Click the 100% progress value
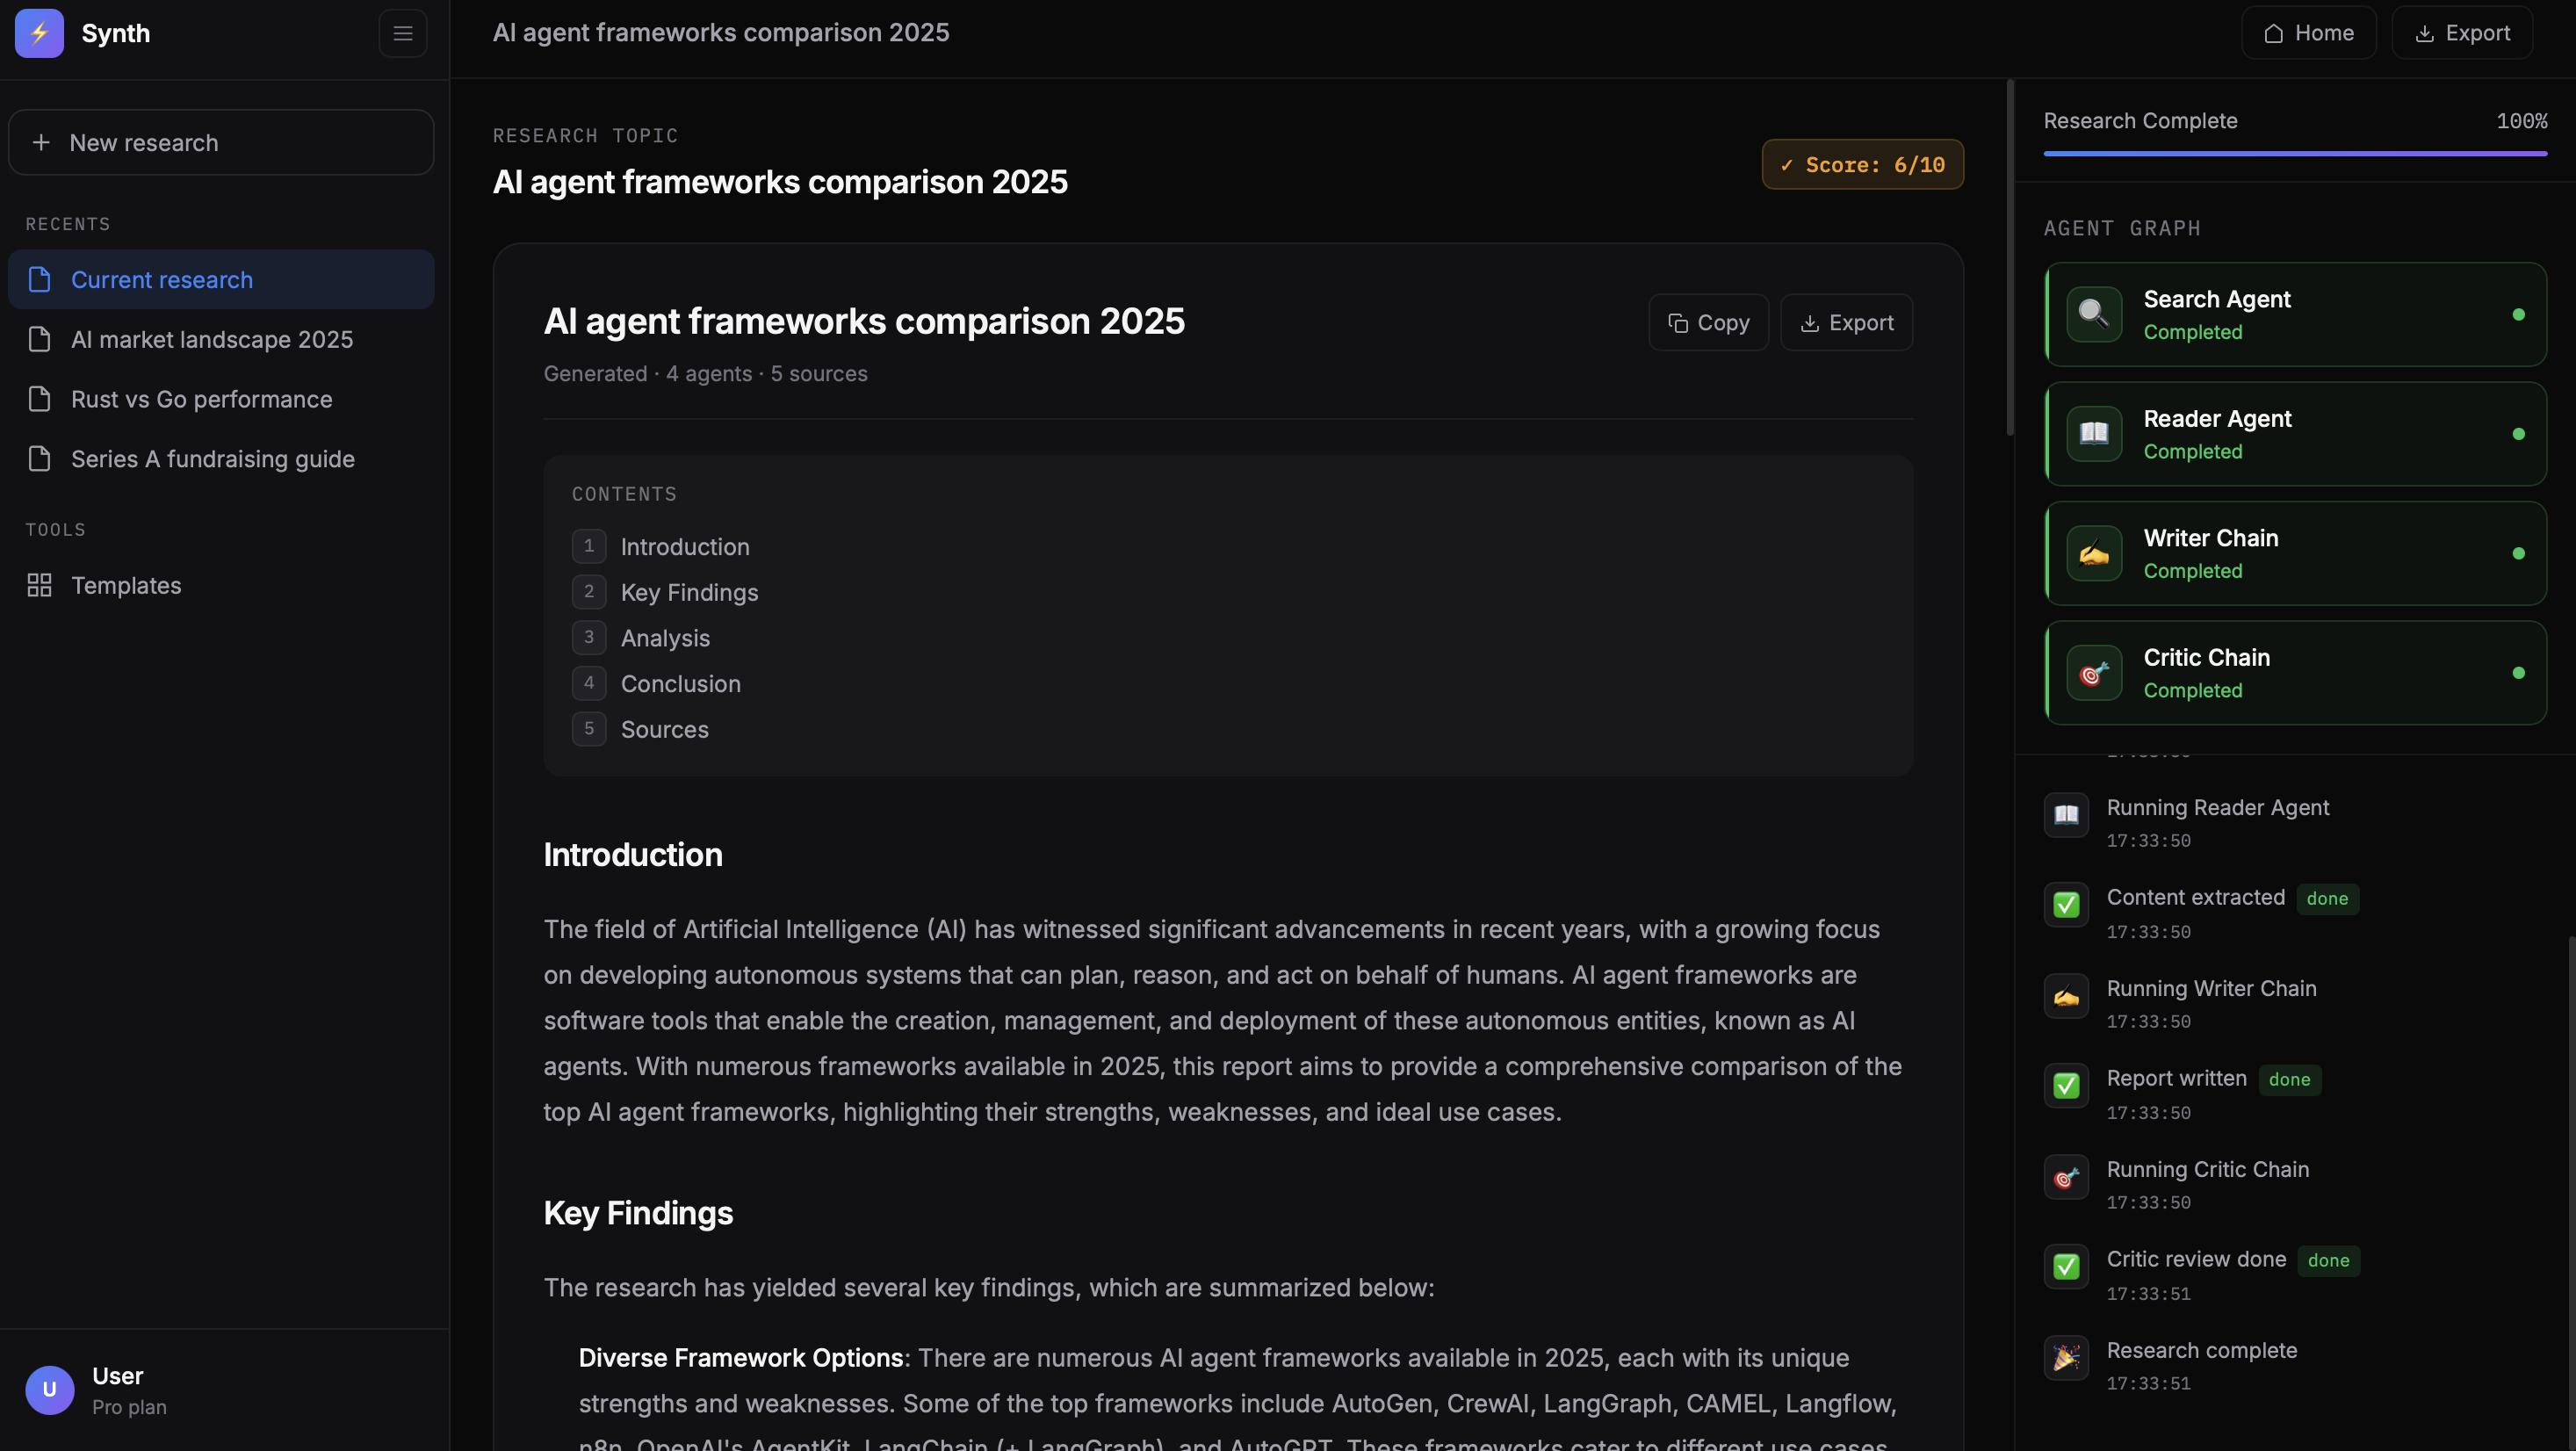 tap(2521, 121)
